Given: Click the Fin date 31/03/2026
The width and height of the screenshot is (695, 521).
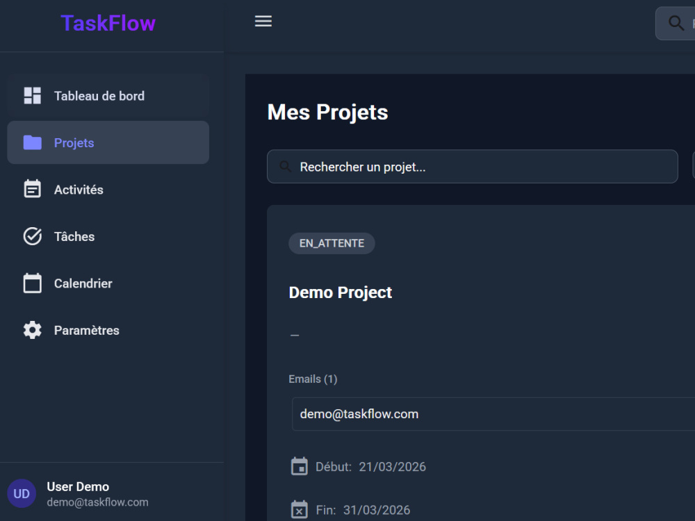Looking at the screenshot, I should pos(377,510).
